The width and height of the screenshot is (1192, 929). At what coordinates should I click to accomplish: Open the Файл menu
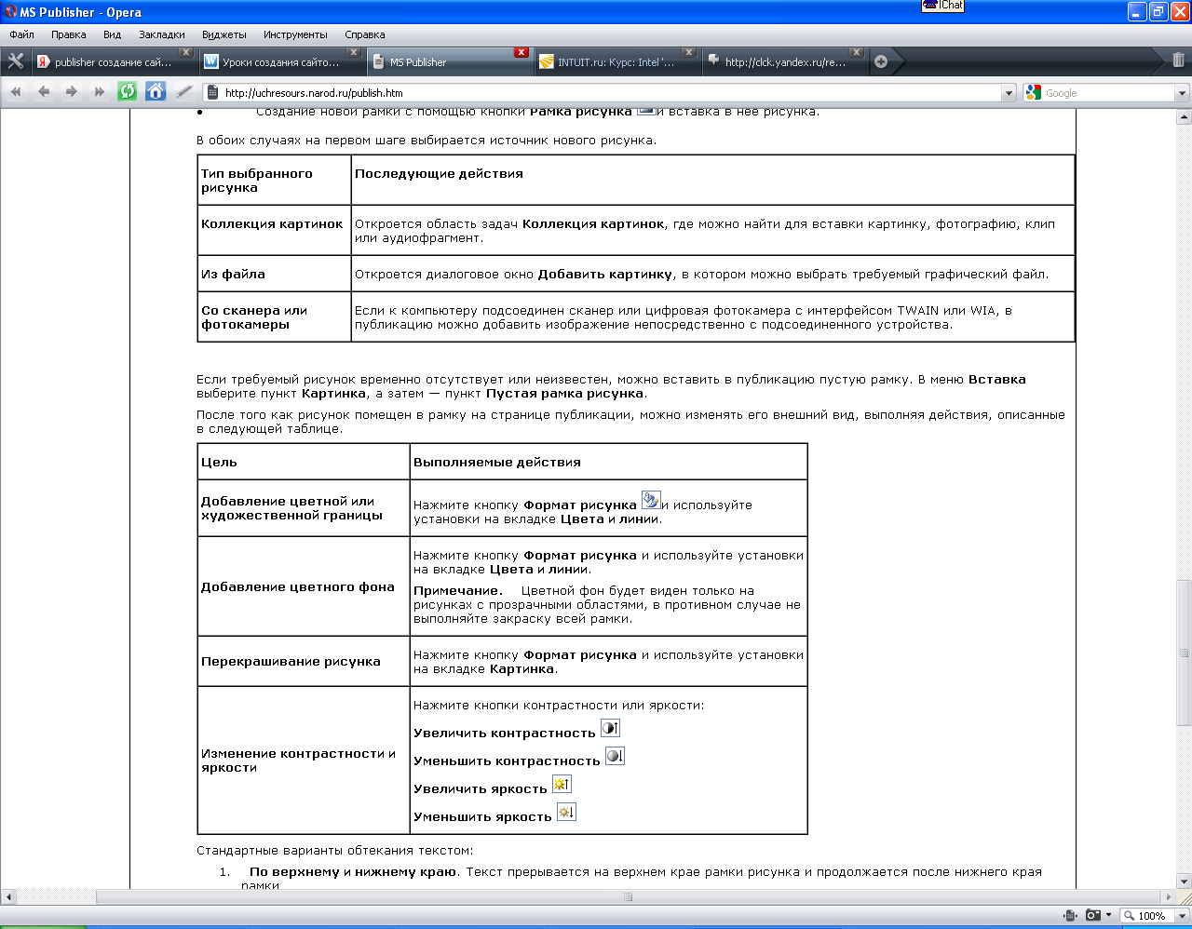click(x=21, y=34)
